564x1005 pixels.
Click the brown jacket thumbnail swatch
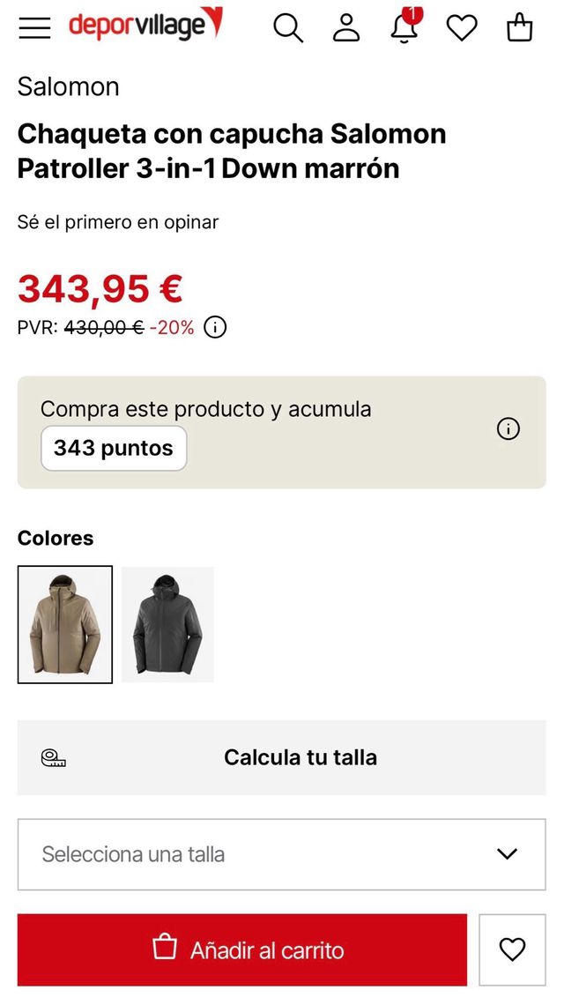coord(66,624)
